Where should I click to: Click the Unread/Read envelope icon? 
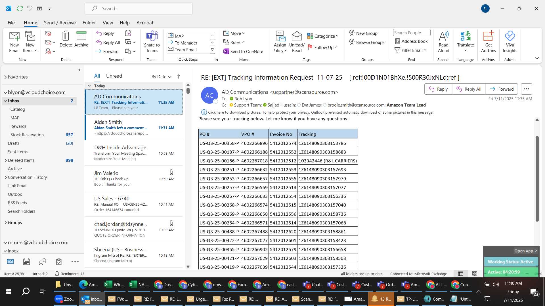tap(297, 36)
